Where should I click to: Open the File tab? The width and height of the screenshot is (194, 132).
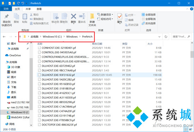[x=6, y=9]
